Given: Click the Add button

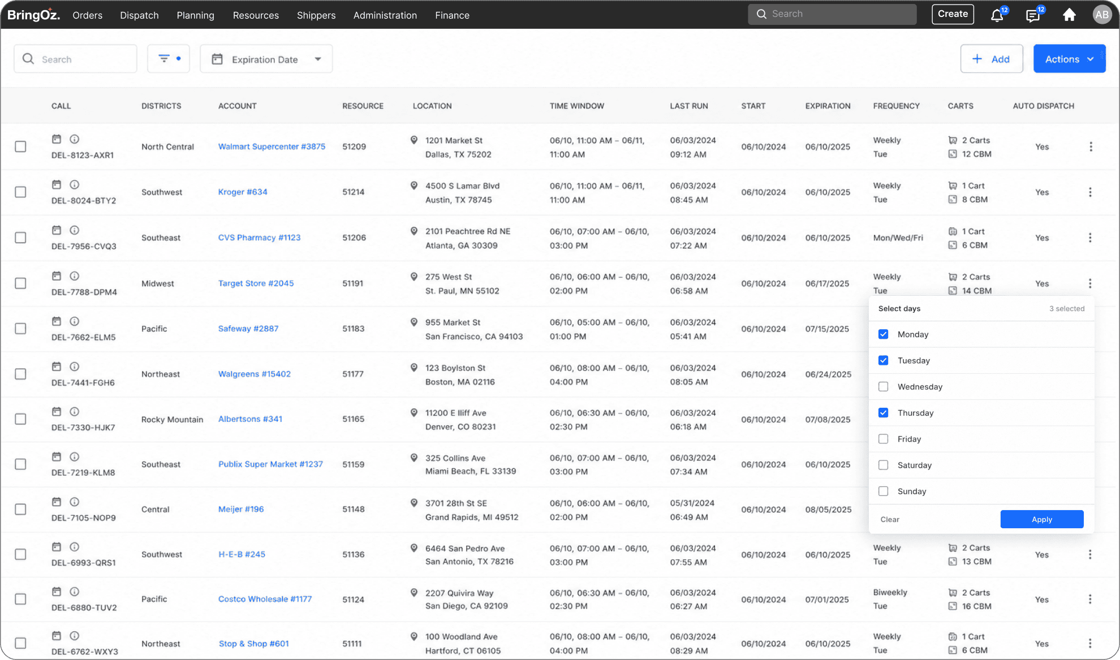Looking at the screenshot, I should (x=992, y=59).
